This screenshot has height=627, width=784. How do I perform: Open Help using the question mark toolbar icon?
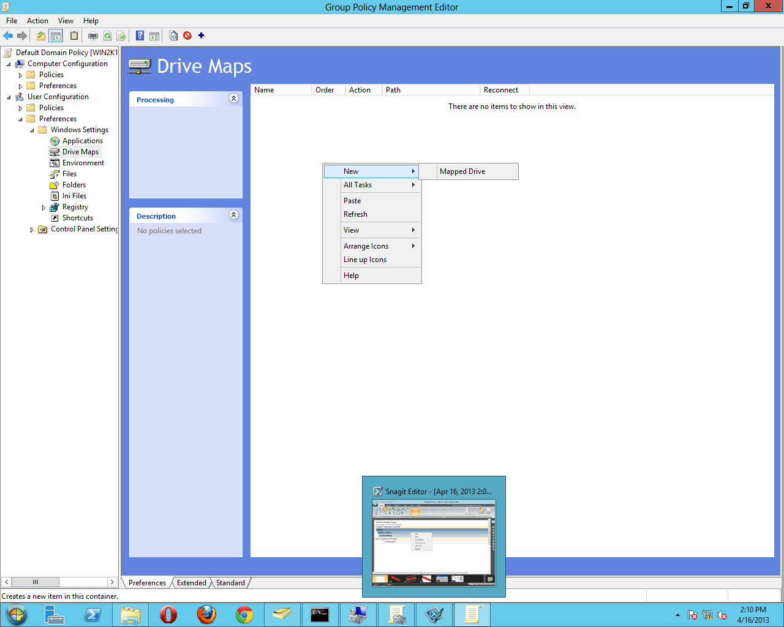coord(139,36)
